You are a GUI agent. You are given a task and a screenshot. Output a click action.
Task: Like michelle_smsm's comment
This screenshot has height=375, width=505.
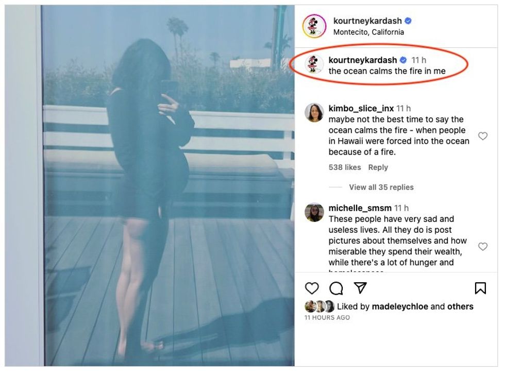[x=483, y=247]
